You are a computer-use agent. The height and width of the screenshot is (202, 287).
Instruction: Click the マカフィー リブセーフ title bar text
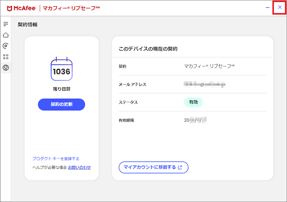pos(71,8)
